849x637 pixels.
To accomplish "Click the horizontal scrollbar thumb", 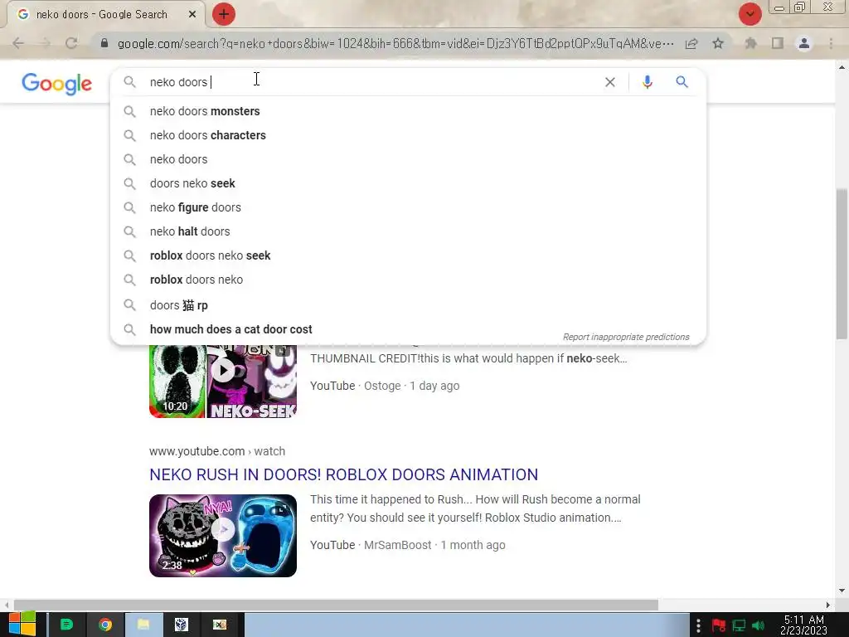I will point(336,605).
